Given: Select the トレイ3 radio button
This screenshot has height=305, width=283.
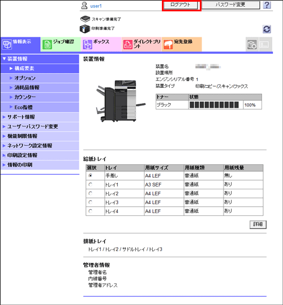Looking at the screenshot, I should (x=91, y=202).
